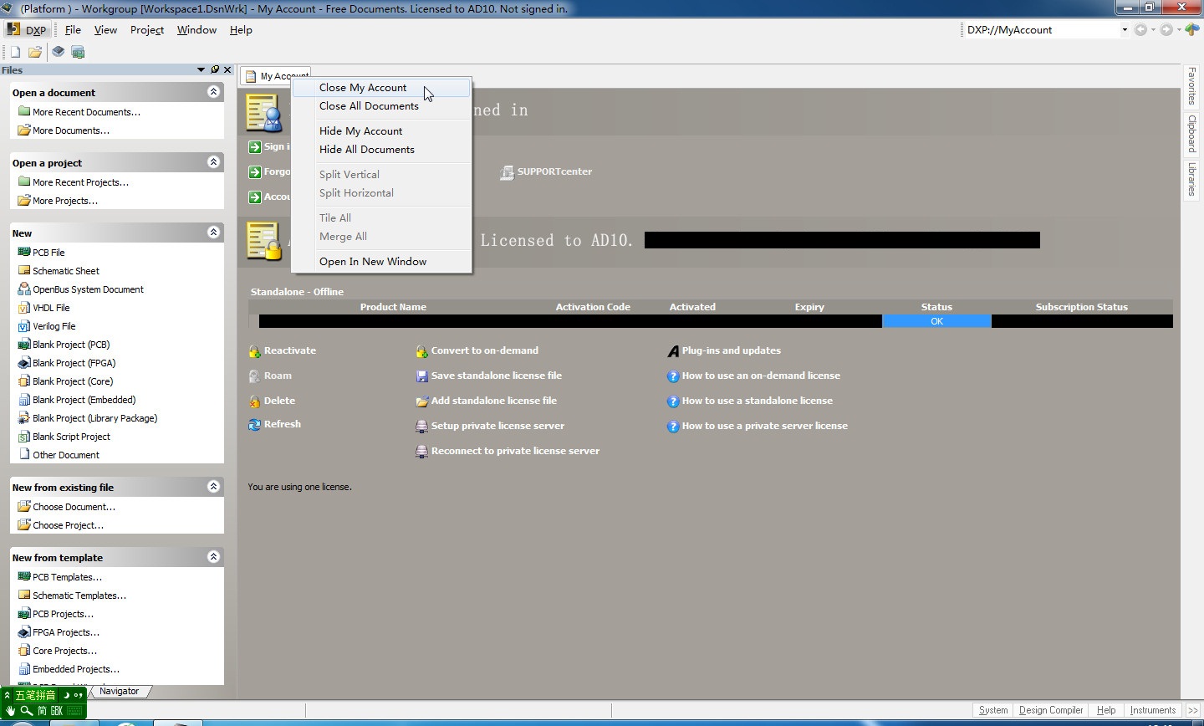
Task: Collapse the Open a project section
Action: [214, 162]
